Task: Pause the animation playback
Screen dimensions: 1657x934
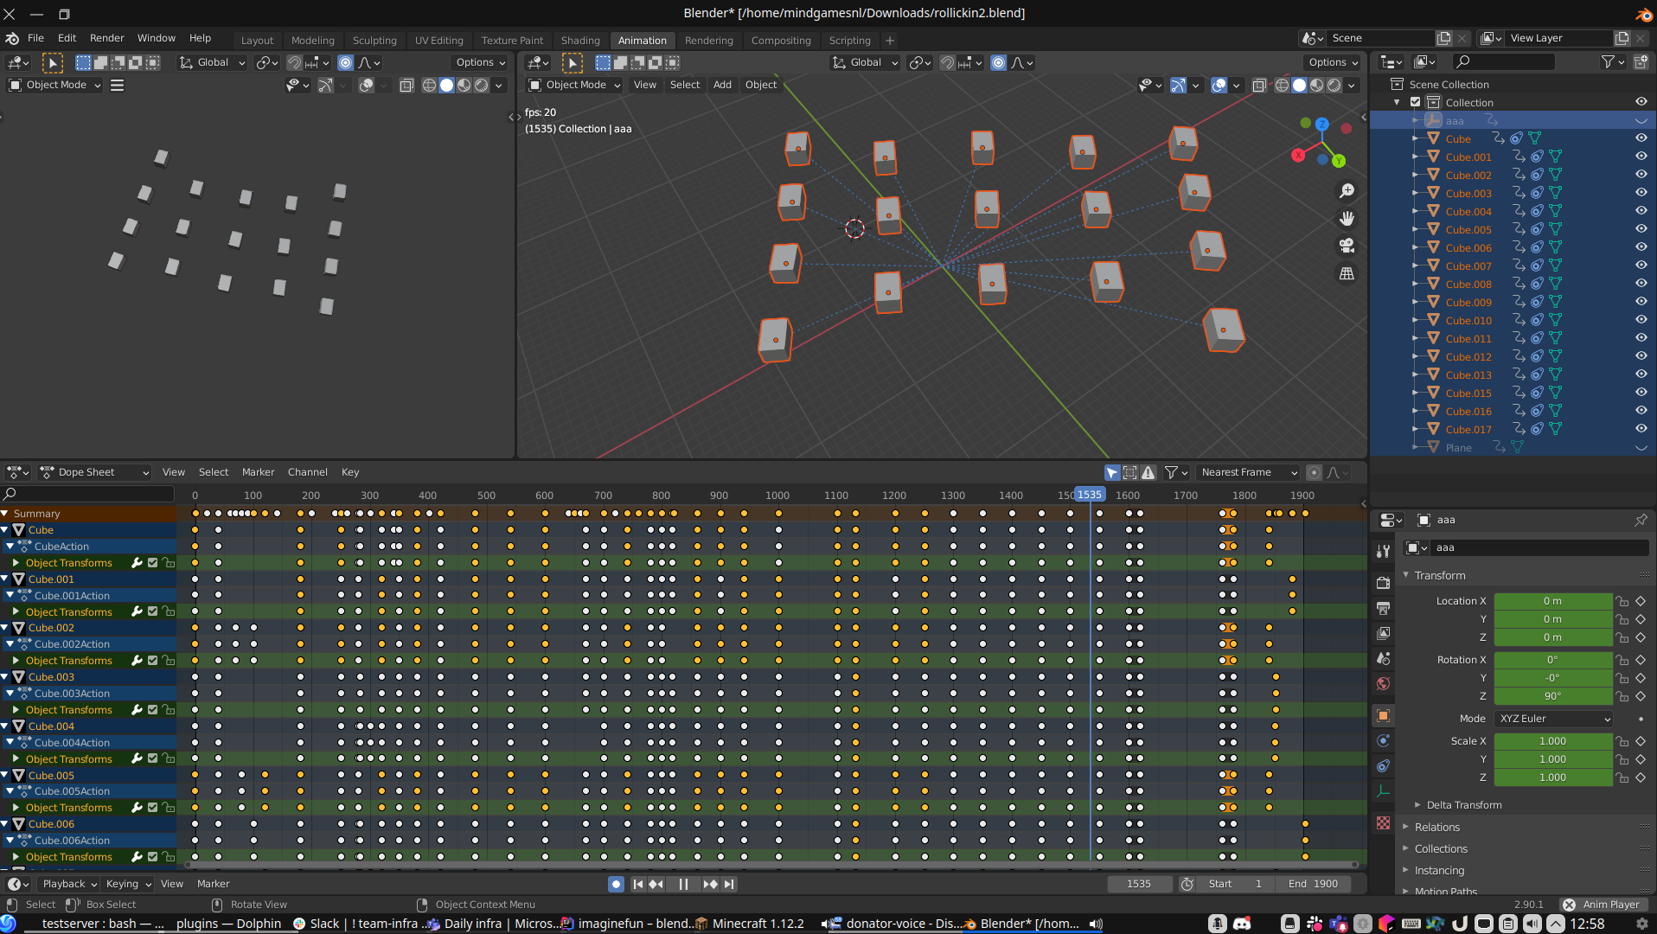Action: click(x=683, y=884)
